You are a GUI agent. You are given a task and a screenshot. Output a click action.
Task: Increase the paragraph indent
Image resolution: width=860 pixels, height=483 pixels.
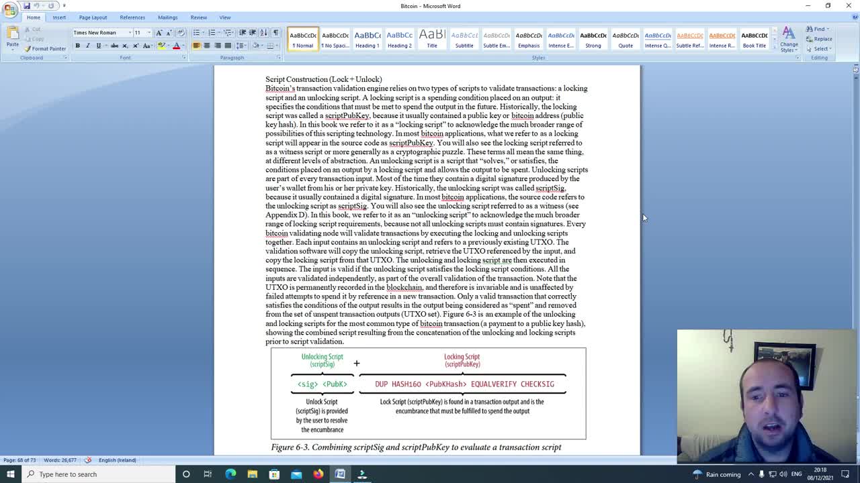(x=253, y=32)
